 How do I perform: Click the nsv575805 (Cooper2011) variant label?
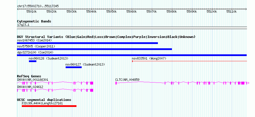point(36,46)
